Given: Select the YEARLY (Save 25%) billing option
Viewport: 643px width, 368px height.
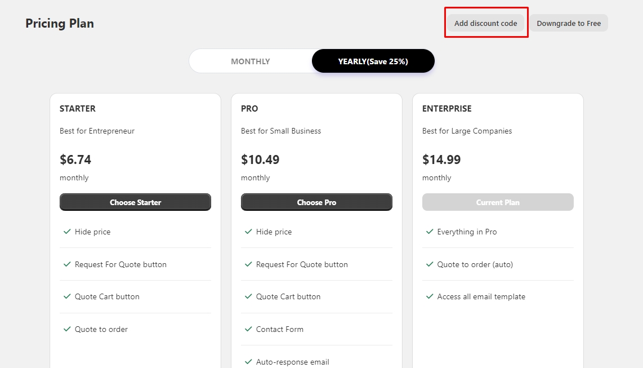Looking at the screenshot, I should click(x=373, y=61).
